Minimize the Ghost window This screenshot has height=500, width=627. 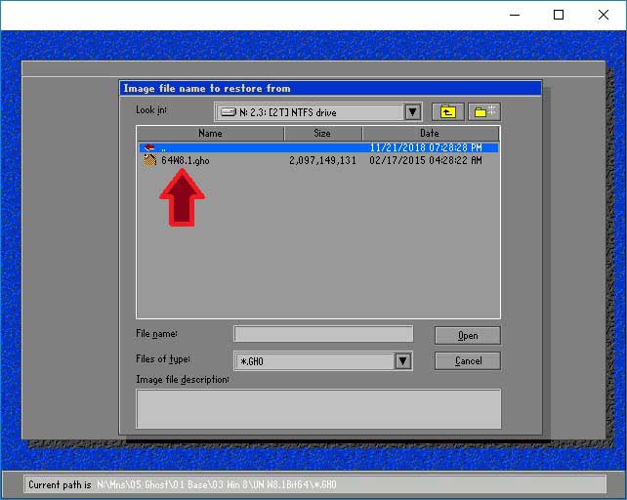[513, 15]
